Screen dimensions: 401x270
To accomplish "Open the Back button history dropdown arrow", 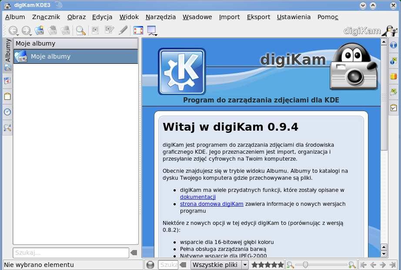I will point(18,35).
